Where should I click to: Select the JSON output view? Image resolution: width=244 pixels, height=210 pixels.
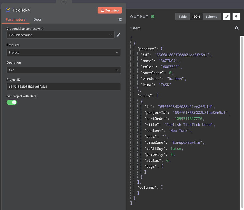[196, 17]
